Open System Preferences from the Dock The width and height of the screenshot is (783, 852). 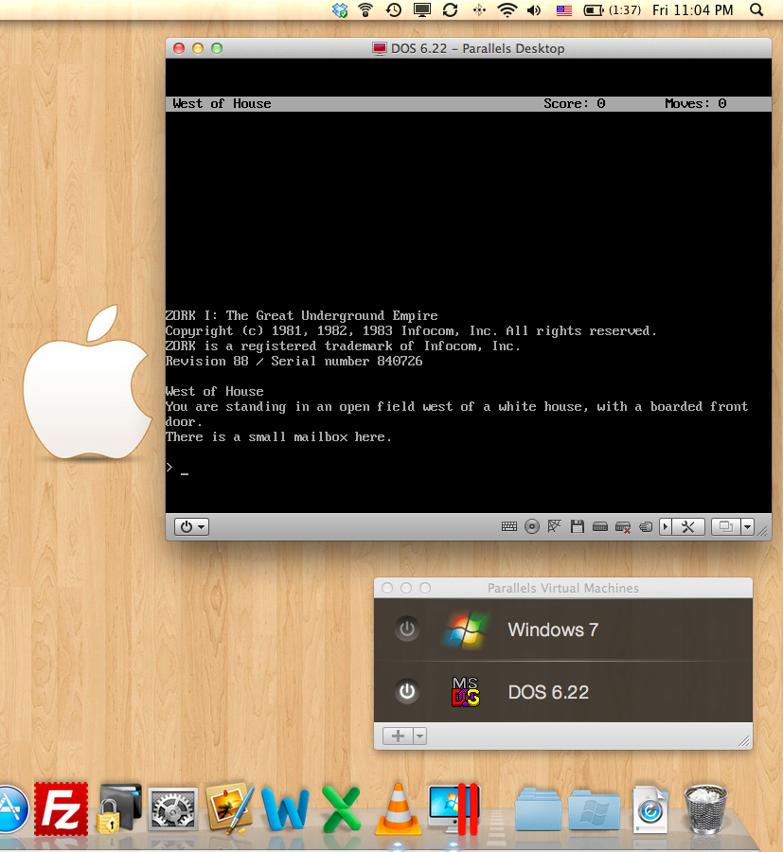click(x=173, y=810)
